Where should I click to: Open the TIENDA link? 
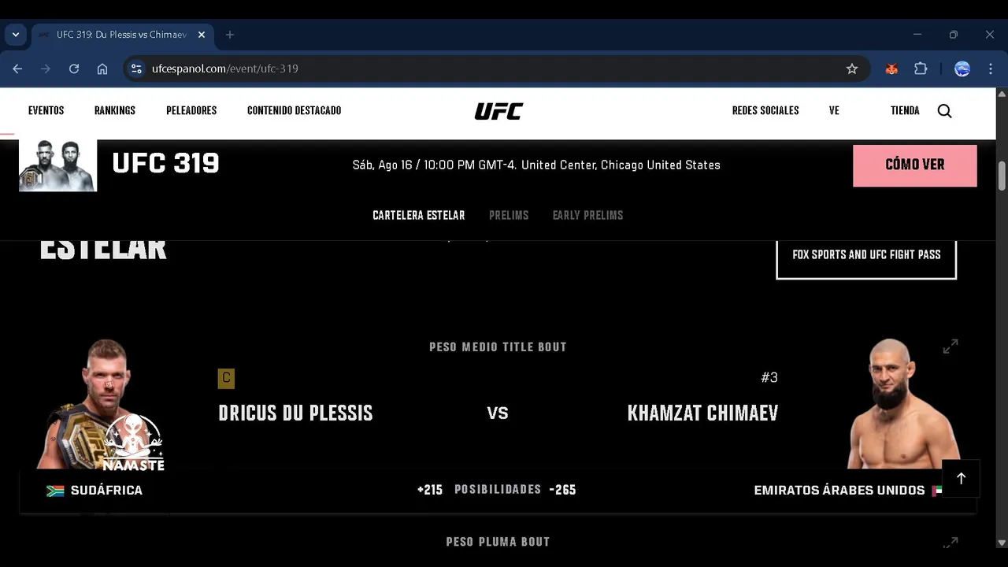coord(905,111)
